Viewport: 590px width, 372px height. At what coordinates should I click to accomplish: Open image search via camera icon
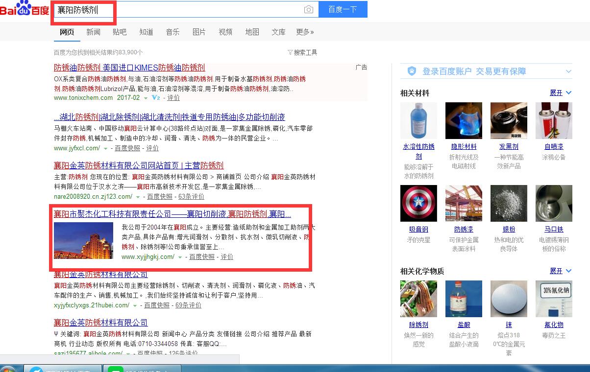(308, 9)
